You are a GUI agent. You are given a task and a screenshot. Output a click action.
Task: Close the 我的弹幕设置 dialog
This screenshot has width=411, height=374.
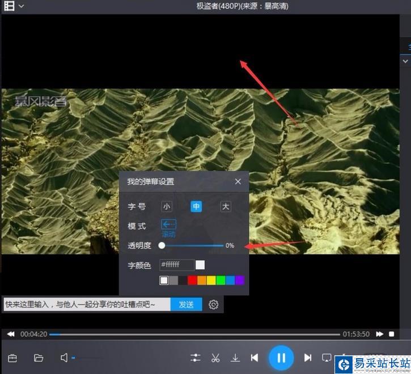(x=238, y=181)
